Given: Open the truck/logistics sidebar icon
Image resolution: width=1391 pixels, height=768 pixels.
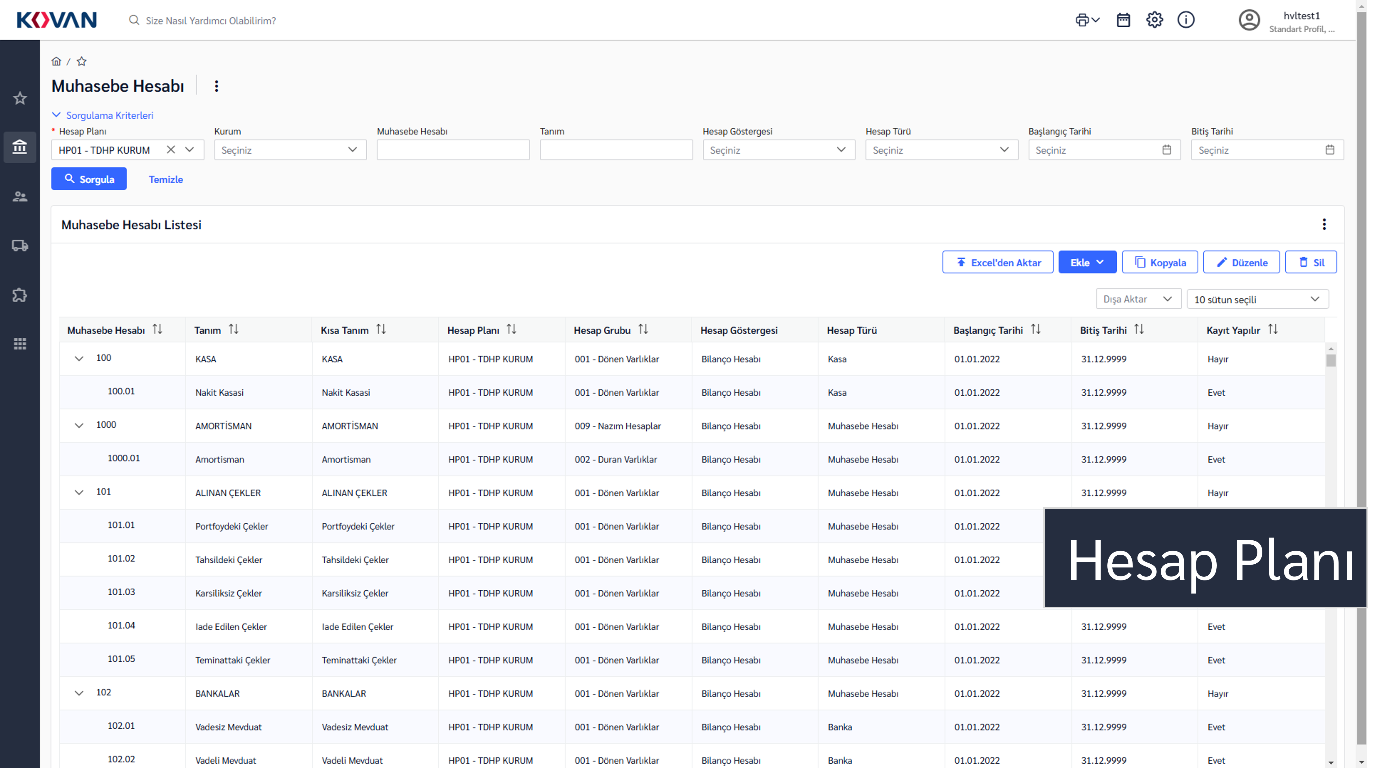Looking at the screenshot, I should tap(20, 246).
